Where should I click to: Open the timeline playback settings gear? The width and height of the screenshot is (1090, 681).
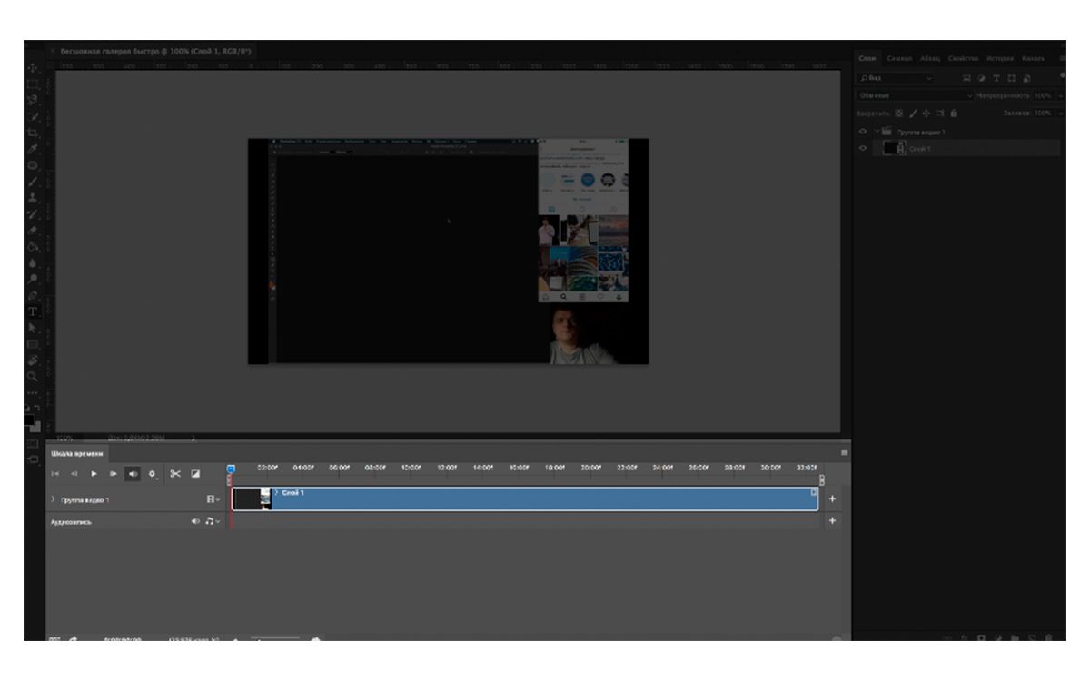153,474
